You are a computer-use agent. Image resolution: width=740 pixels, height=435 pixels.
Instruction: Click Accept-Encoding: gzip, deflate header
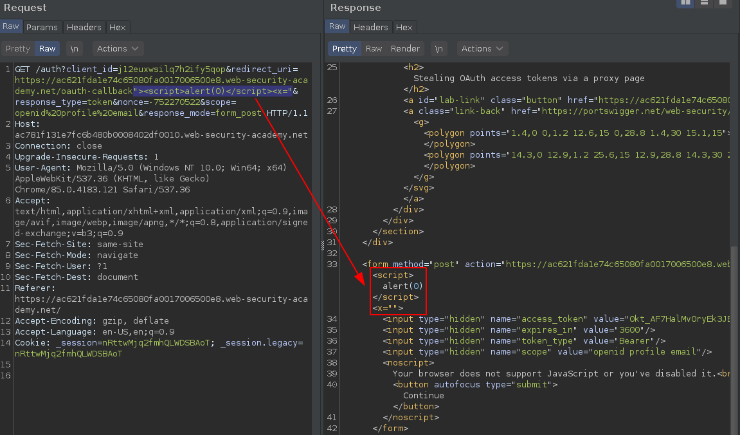coord(92,320)
